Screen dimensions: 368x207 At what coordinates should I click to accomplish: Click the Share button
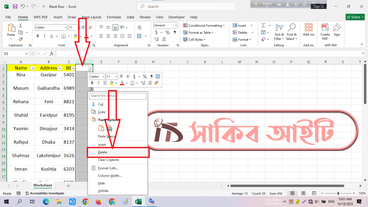click(x=355, y=17)
